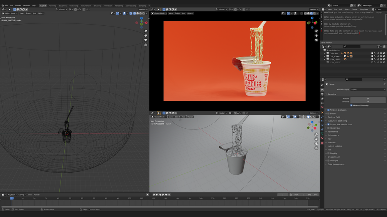The image size is (387, 217).
Task: Enable the Motion Blur checkbox
Action: click(x=328, y=128)
